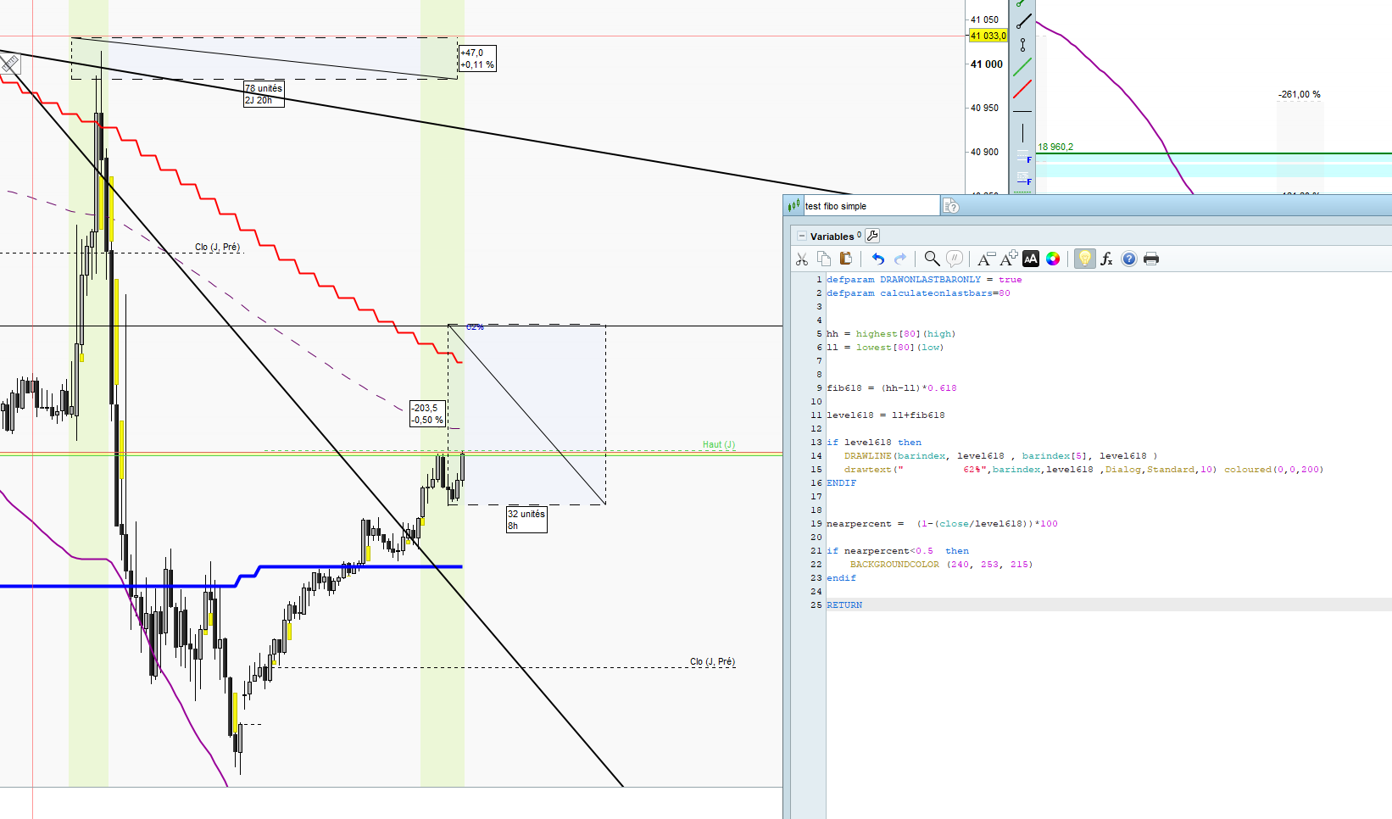This screenshot has height=819, width=1392.
Task: Click the green 18 960,2 level label
Action: tap(1055, 147)
